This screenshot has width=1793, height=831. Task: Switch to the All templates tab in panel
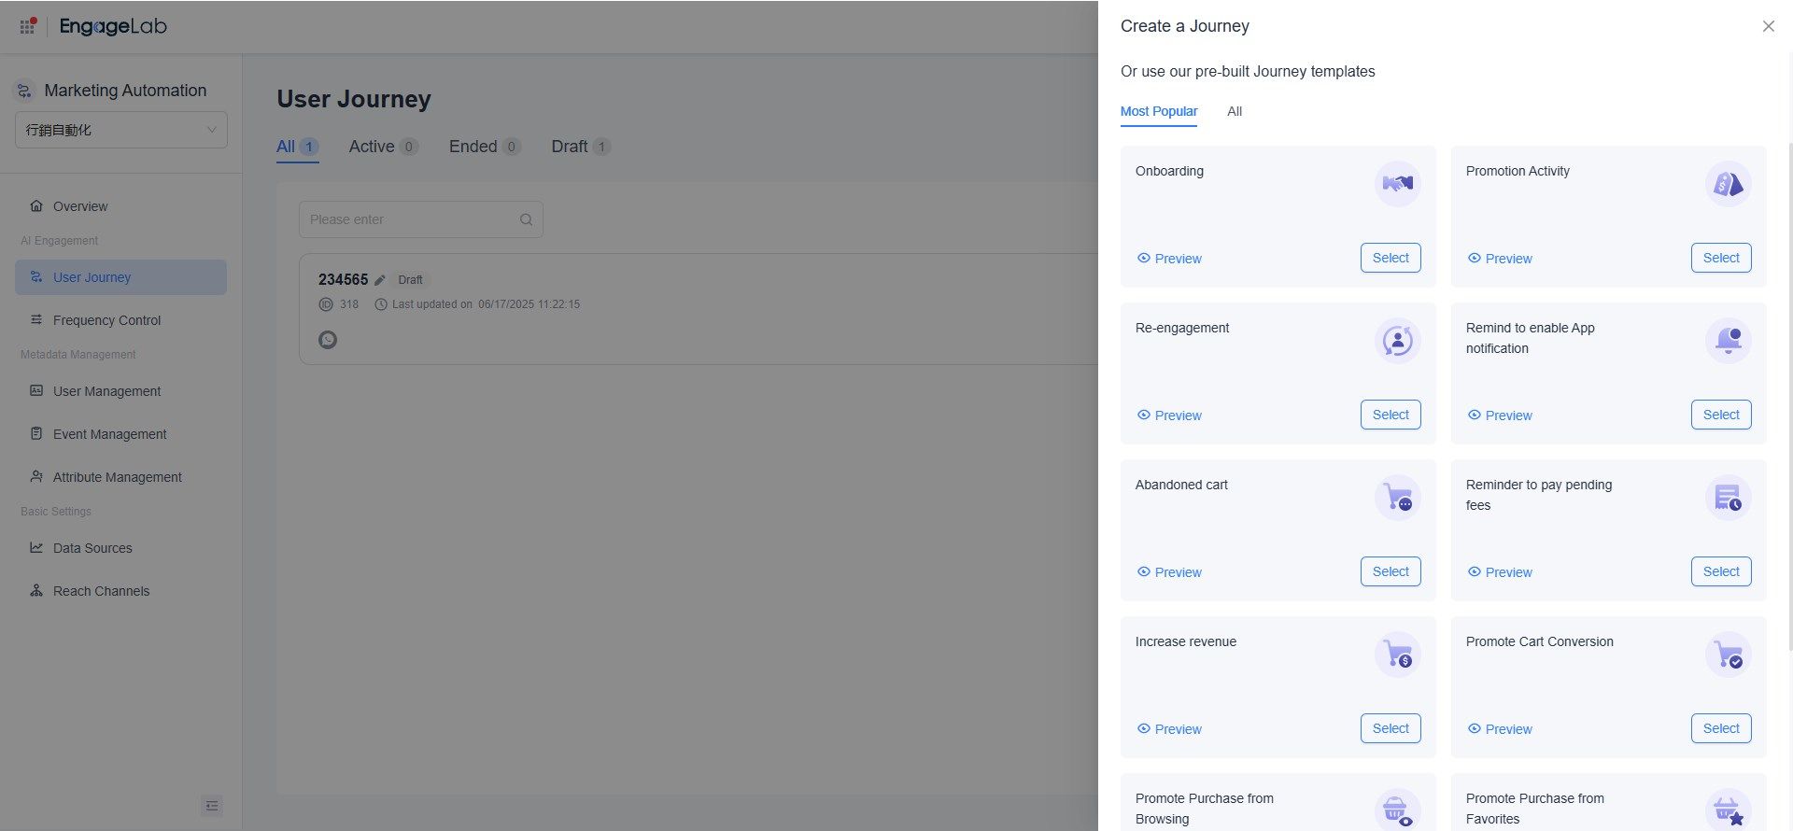pyautogui.click(x=1235, y=111)
